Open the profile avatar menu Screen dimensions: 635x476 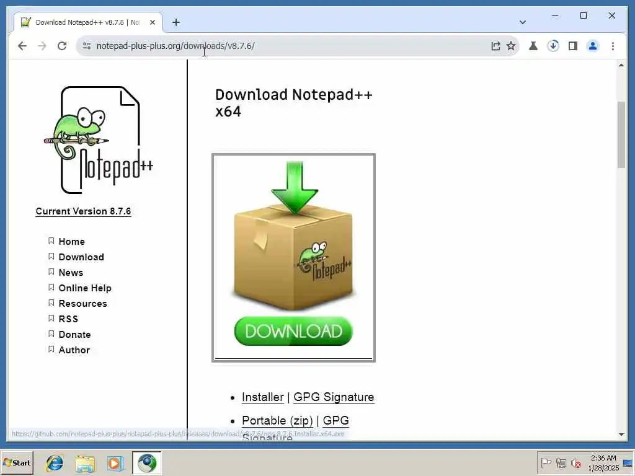[592, 46]
